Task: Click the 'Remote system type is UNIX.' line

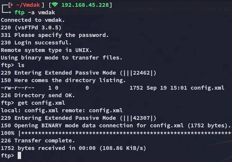Action: (46, 50)
